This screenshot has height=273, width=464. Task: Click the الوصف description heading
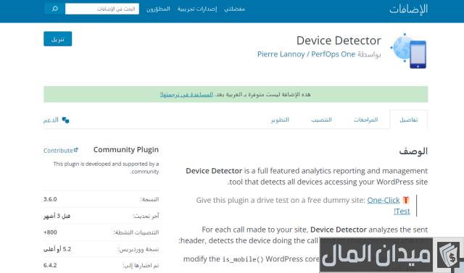pyautogui.click(x=413, y=151)
